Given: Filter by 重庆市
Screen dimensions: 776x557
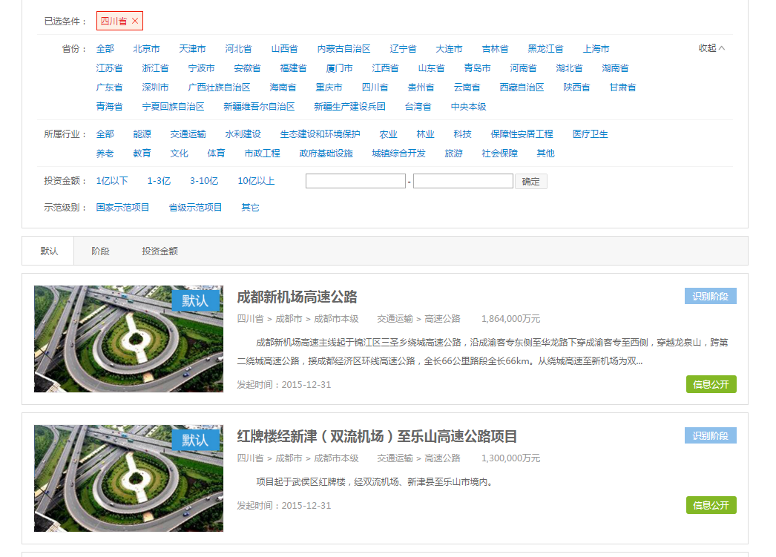Looking at the screenshot, I should [x=329, y=87].
